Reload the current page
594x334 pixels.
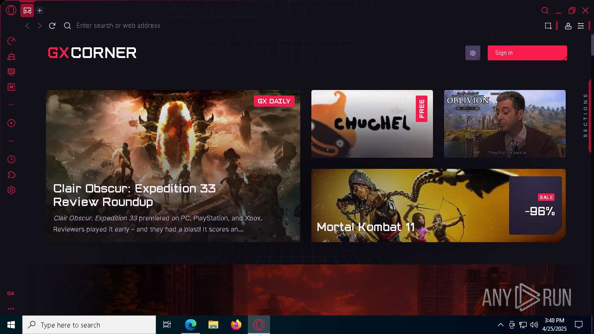(52, 26)
